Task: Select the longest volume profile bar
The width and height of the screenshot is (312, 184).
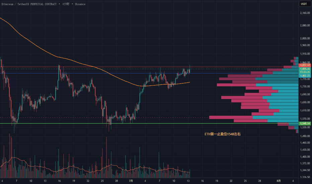Action: tap(254, 117)
